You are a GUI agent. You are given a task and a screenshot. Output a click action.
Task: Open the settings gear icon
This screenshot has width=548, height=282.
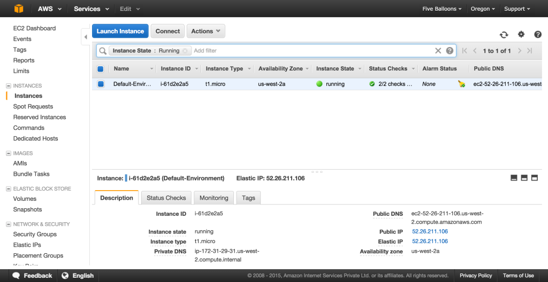(521, 34)
